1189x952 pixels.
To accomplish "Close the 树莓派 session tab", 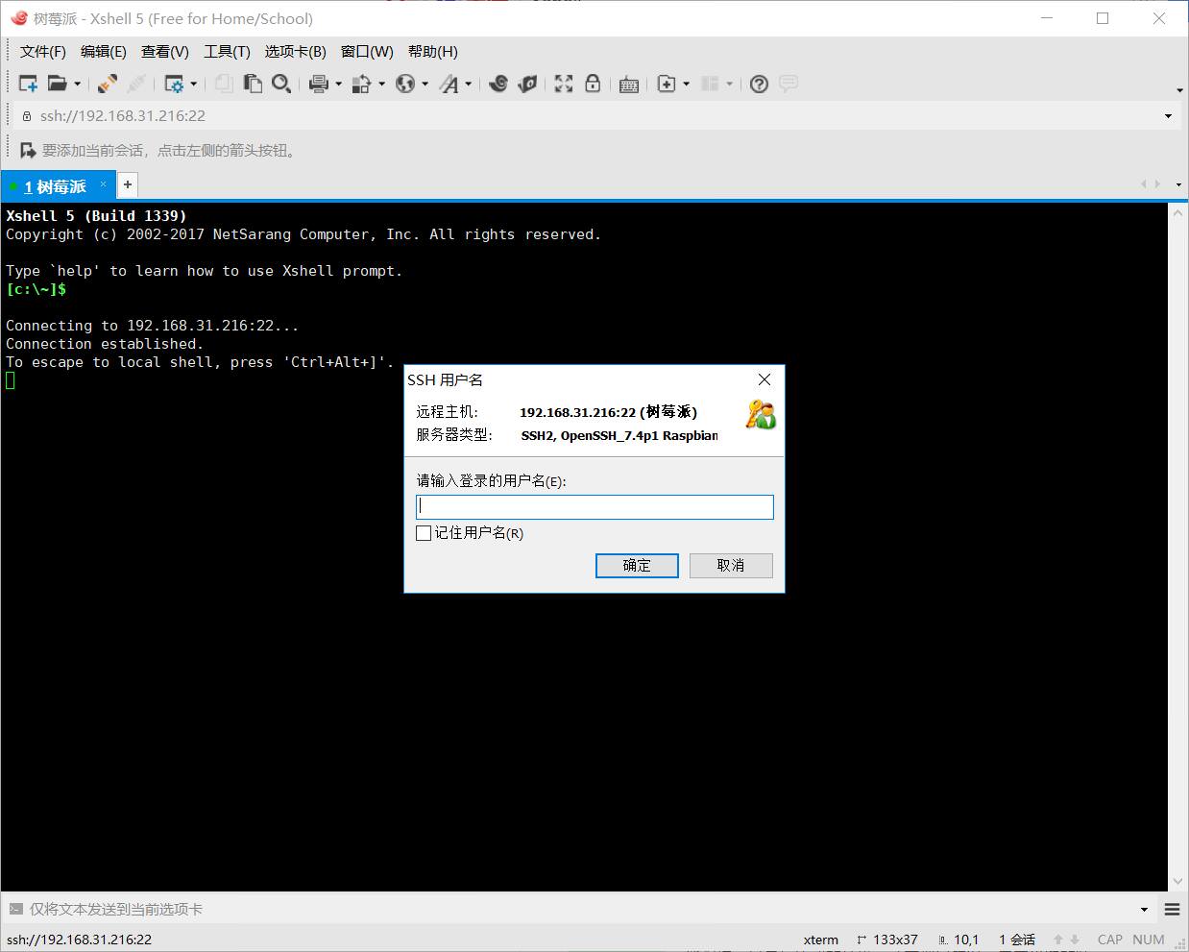I will coord(104,184).
